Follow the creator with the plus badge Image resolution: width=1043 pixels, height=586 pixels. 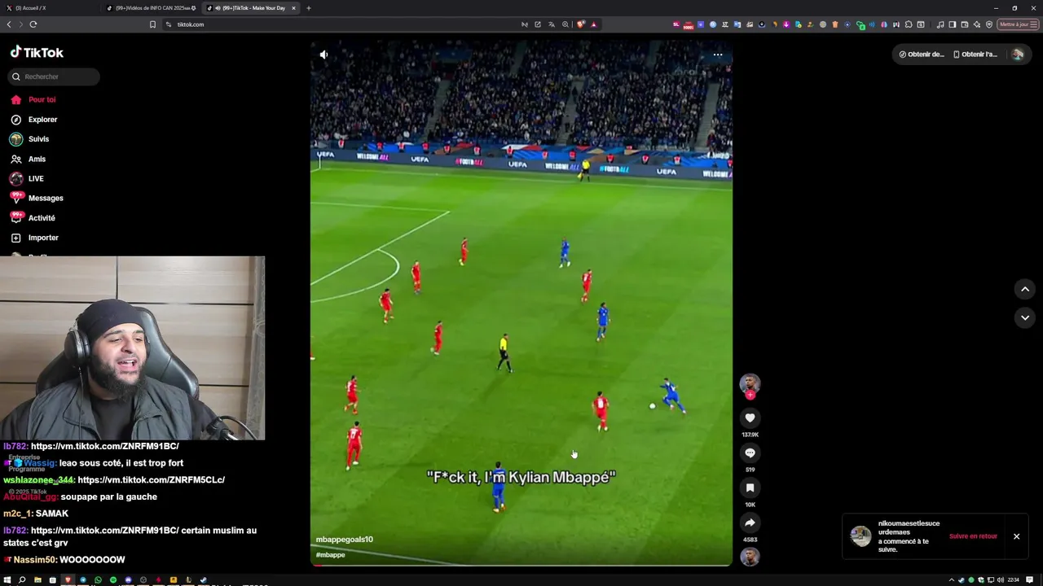click(x=750, y=395)
